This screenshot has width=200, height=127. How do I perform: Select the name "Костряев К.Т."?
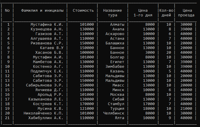pyautogui.click(x=48, y=104)
